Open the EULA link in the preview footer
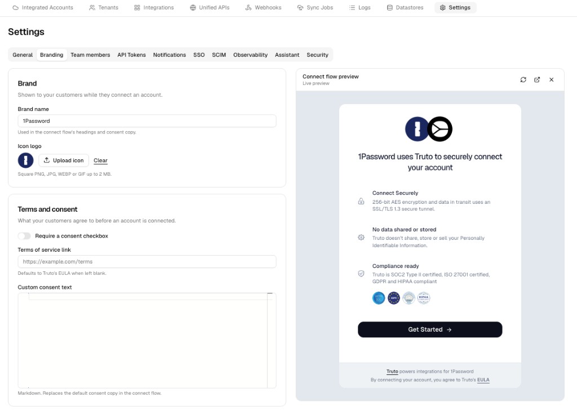577x411 pixels. click(483, 379)
